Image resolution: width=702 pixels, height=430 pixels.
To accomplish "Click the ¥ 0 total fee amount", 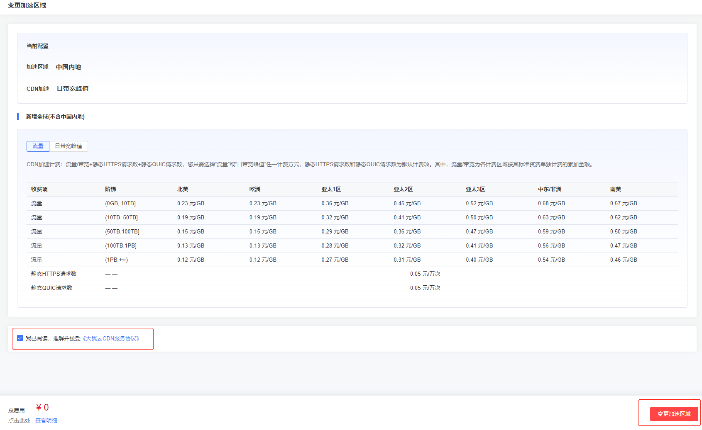I will 42,408.
